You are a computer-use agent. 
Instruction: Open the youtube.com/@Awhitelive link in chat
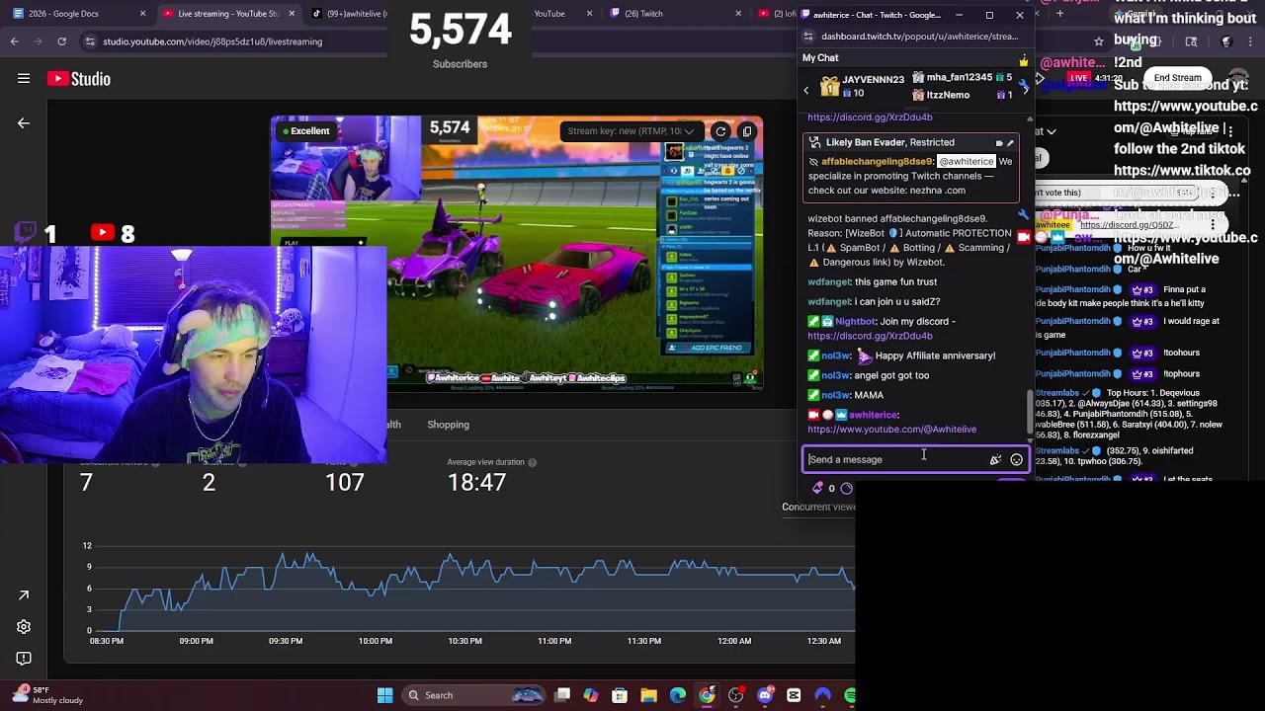point(891,430)
